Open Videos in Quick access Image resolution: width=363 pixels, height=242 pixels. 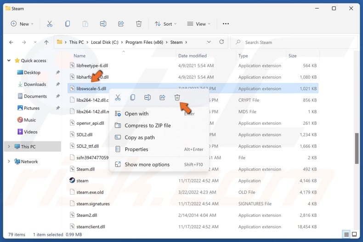(x=31, y=132)
